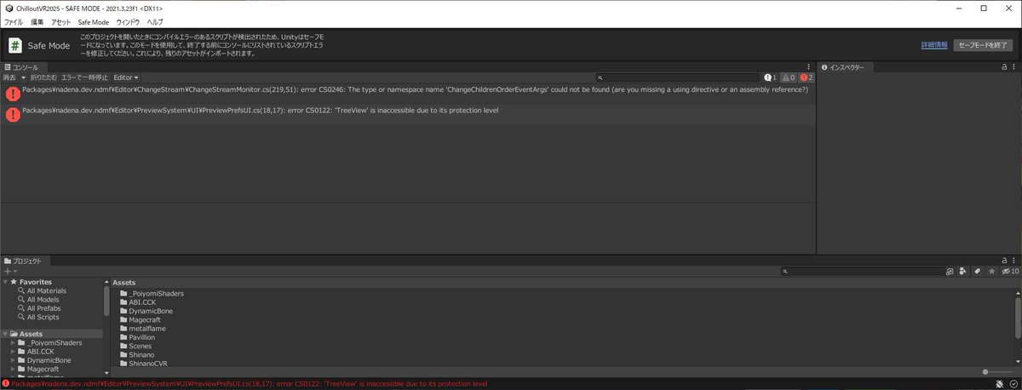Expand the _PoiyomiShaders tree folder

[13, 343]
